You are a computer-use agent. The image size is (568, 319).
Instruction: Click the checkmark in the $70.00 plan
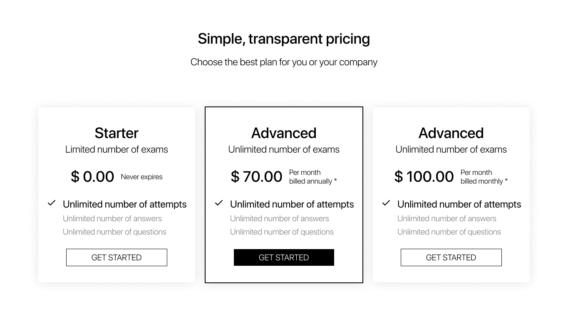[219, 203]
